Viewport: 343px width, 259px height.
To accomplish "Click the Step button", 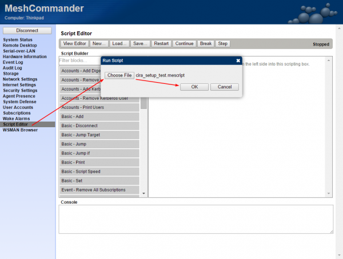I will click(x=222, y=43).
